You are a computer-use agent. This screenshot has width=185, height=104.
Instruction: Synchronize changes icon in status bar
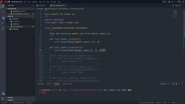(x=10, y=103)
